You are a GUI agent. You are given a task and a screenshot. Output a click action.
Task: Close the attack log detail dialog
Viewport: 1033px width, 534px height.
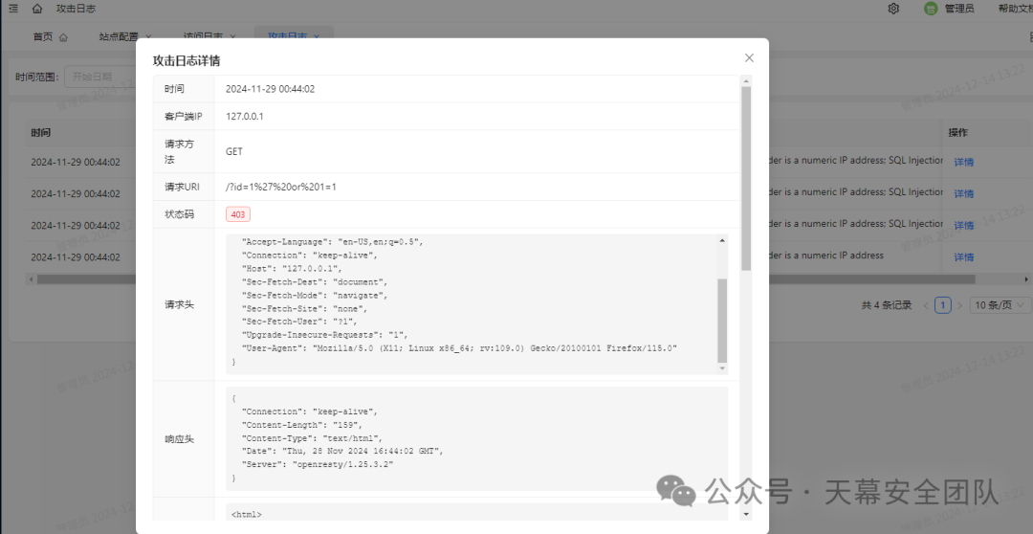[749, 58]
